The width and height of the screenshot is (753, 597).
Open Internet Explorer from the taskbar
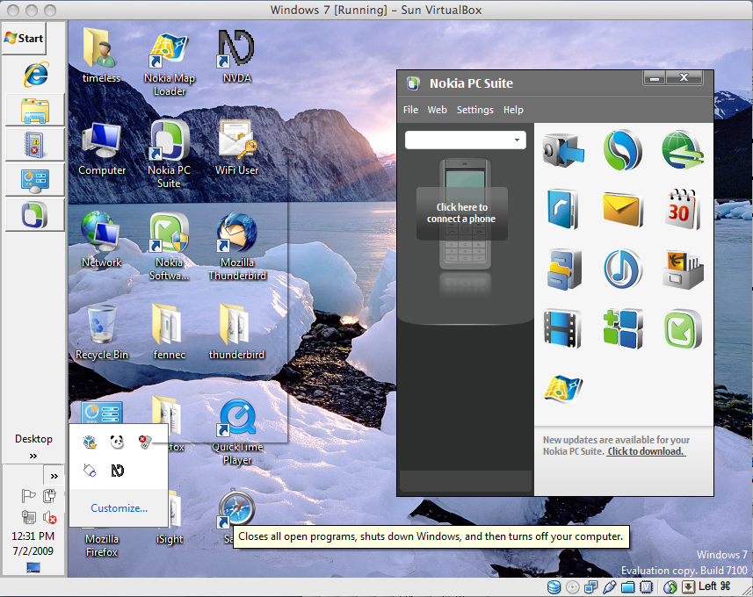[x=35, y=75]
